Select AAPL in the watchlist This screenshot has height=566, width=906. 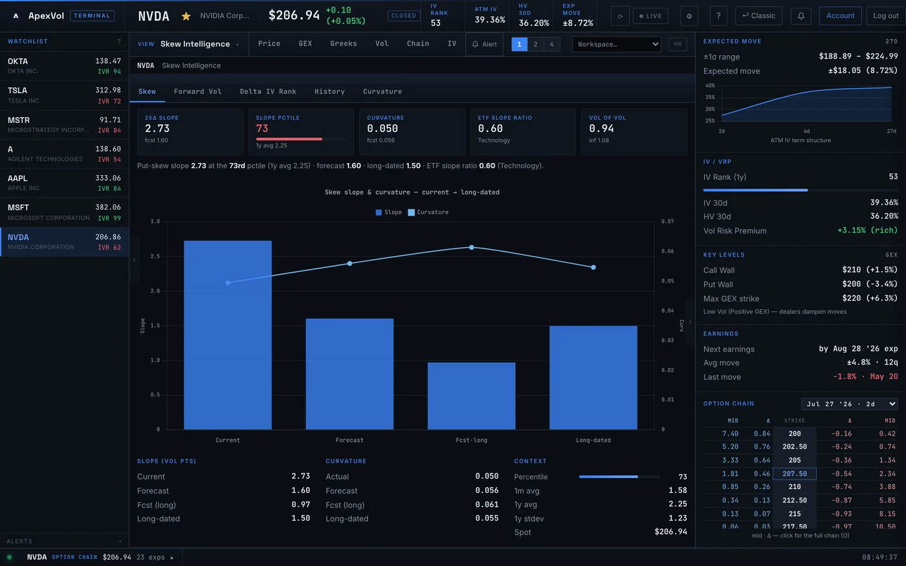(64, 183)
